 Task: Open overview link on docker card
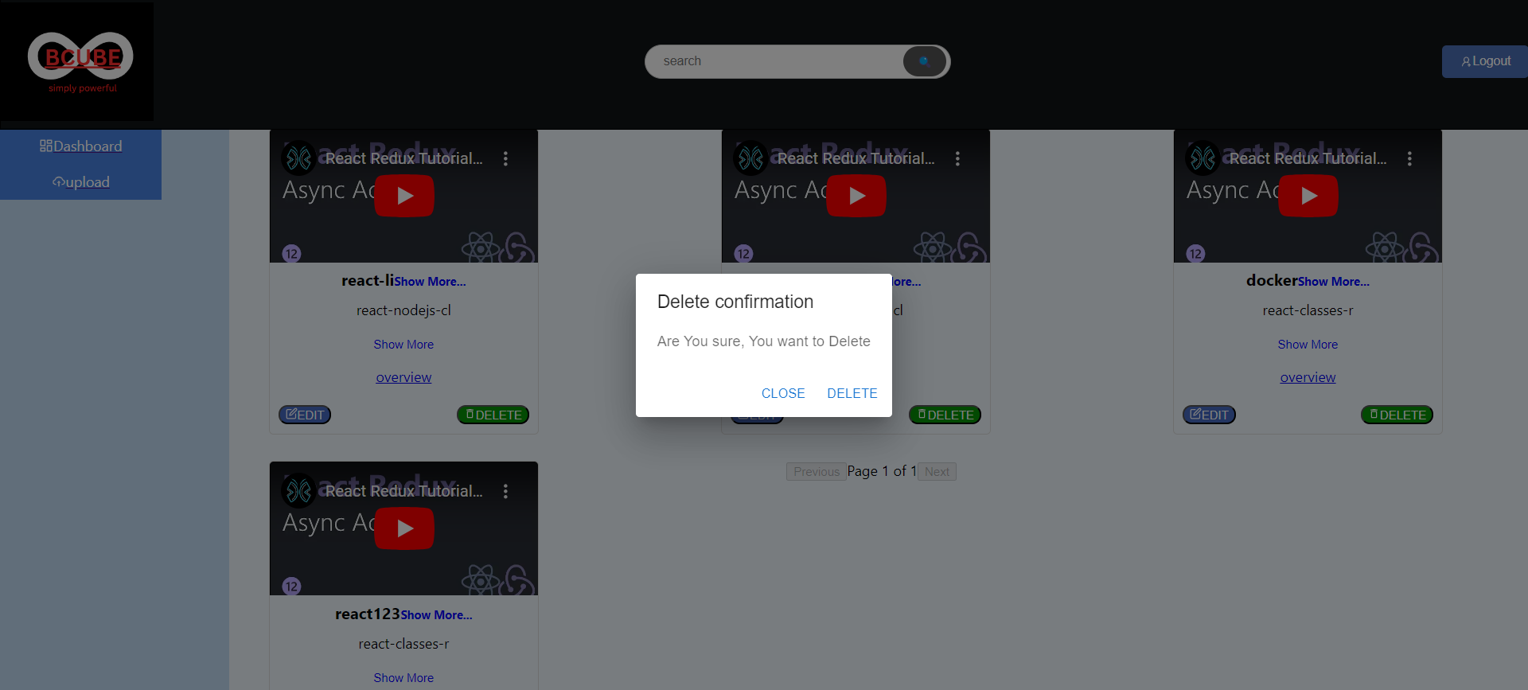[x=1308, y=377]
